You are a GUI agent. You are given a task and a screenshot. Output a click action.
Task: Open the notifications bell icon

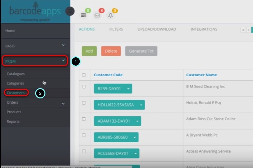[110, 15]
